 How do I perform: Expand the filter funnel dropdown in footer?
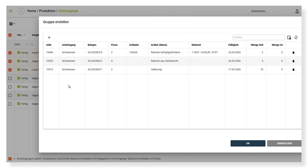14,159
